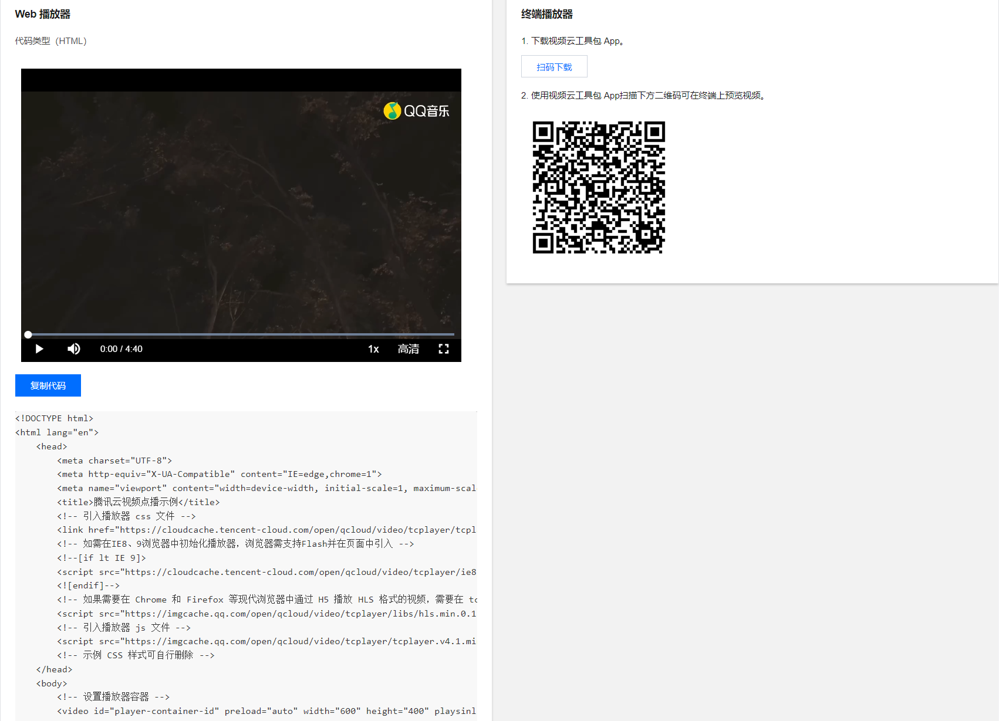This screenshot has width=999, height=721.
Task: Click the 示例 CSS 样式可自行删除 comment
Action: (136, 655)
